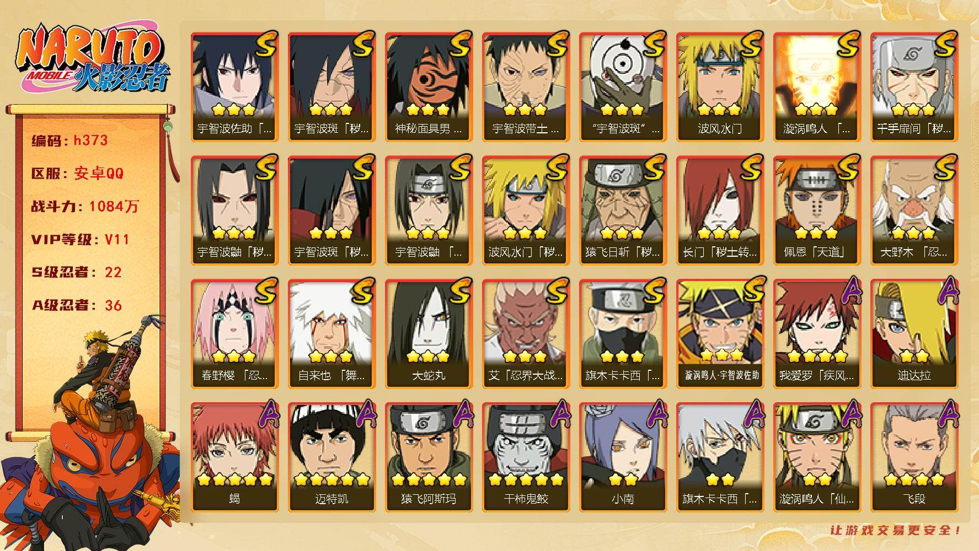
Task: Select the 佩恩「天道」 character card
Action: (816, 210)
